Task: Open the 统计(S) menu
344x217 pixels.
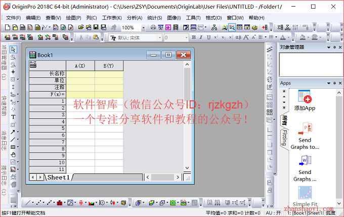Action: [x=155, y=18]
